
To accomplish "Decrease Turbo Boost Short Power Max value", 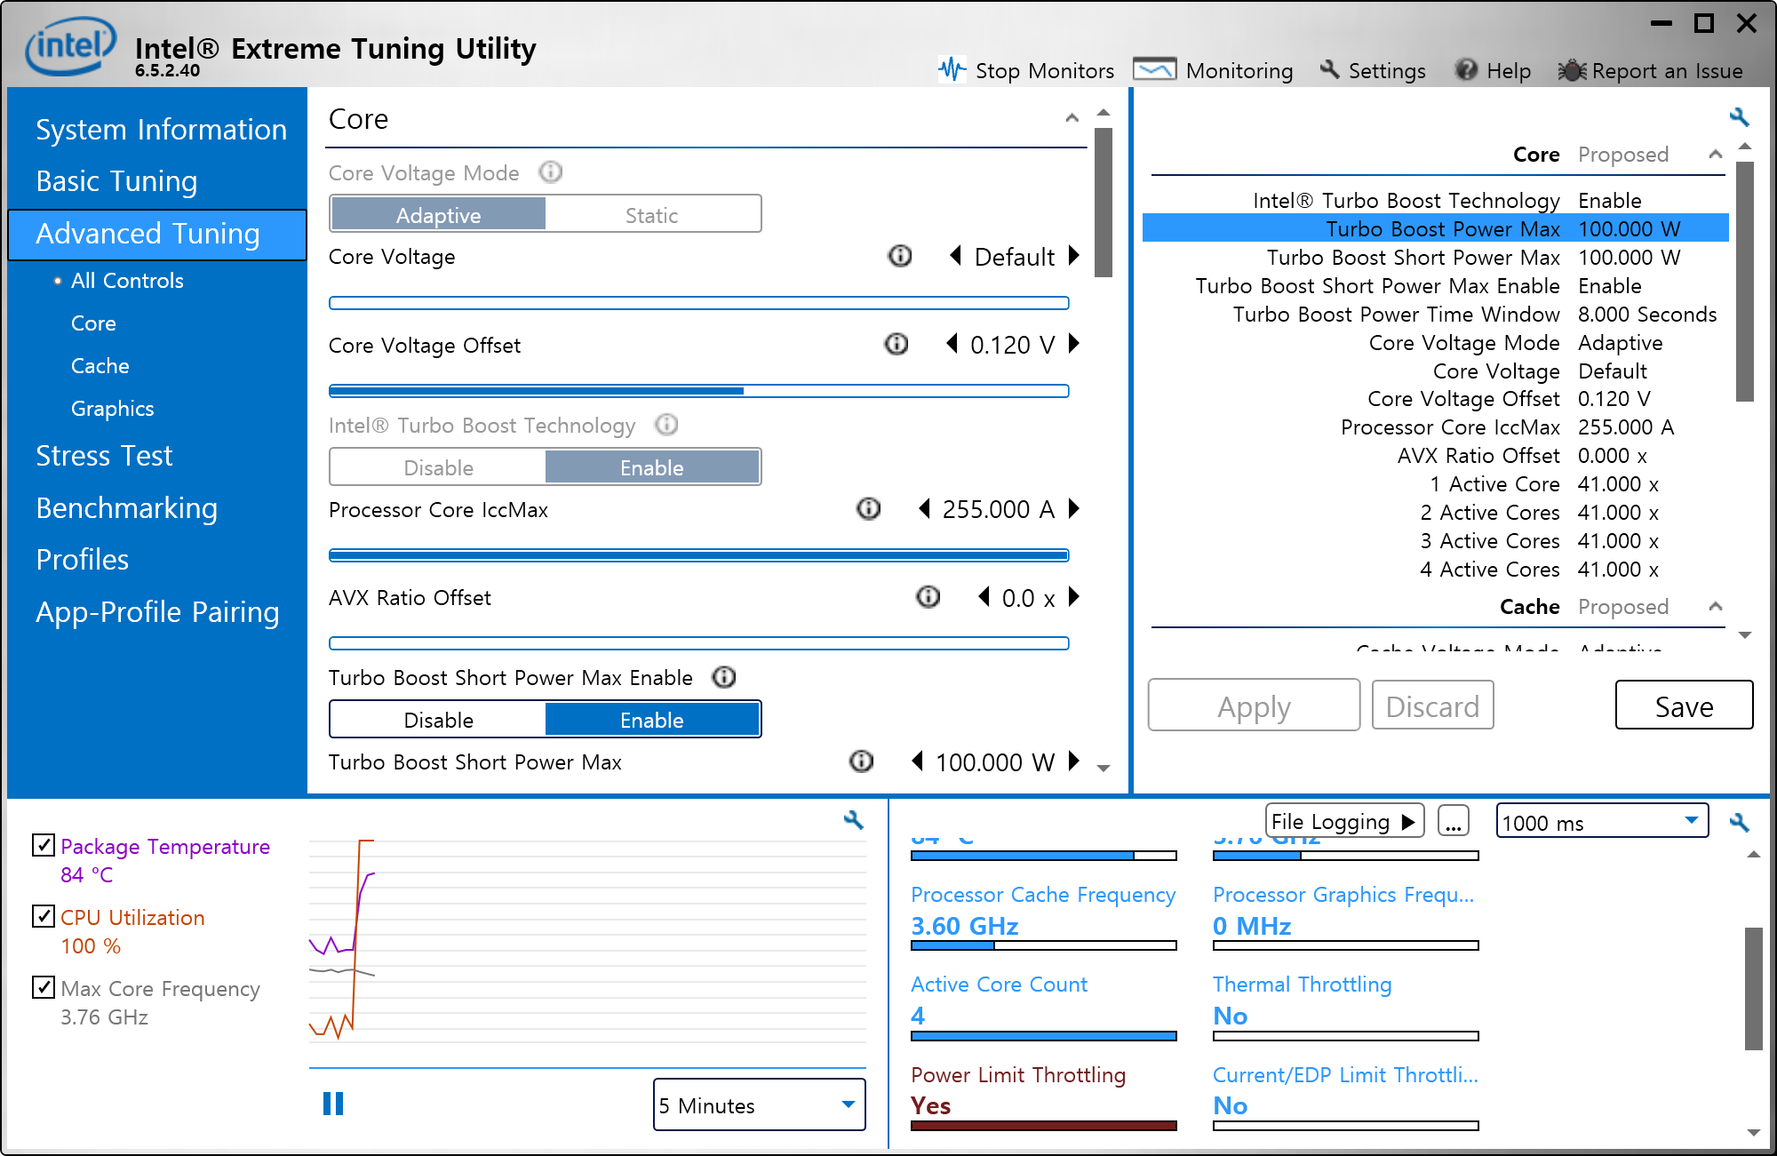I will click(918, 761).
